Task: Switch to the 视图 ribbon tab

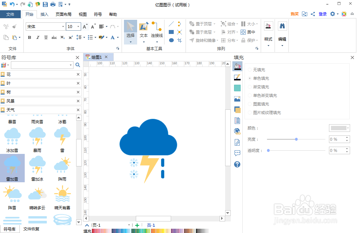Action: 83,14
